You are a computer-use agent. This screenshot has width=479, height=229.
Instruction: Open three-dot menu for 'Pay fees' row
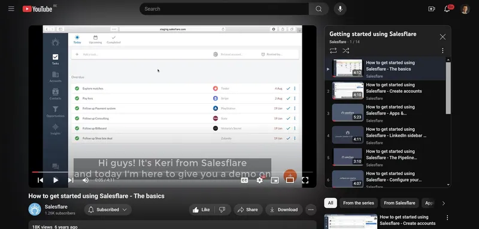coord(295,98)
